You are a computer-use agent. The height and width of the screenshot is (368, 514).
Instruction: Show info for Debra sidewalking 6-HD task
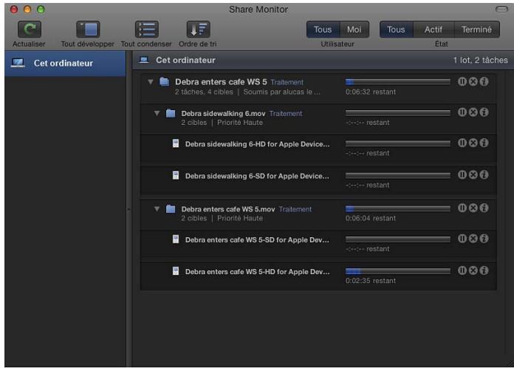click(484, 143)
